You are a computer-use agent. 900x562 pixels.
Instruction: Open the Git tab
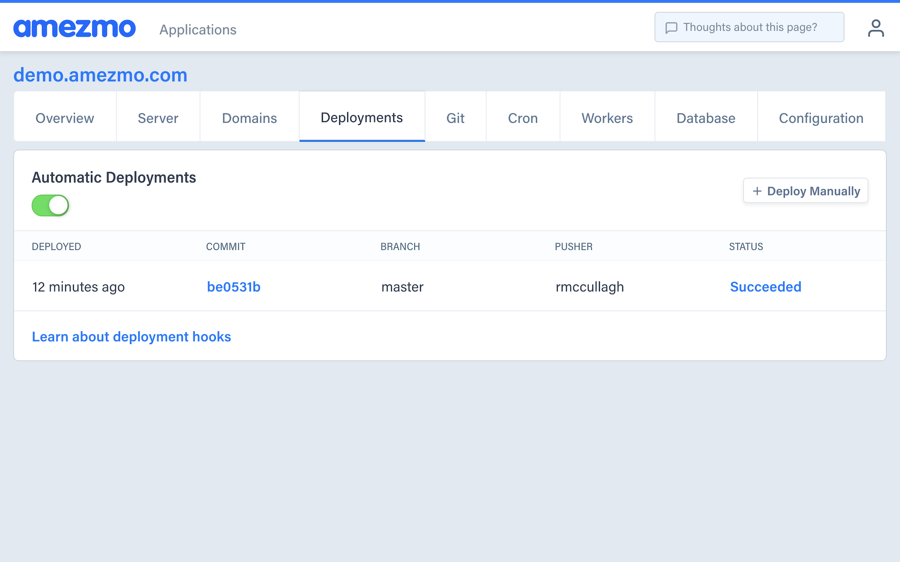(455, 118)
